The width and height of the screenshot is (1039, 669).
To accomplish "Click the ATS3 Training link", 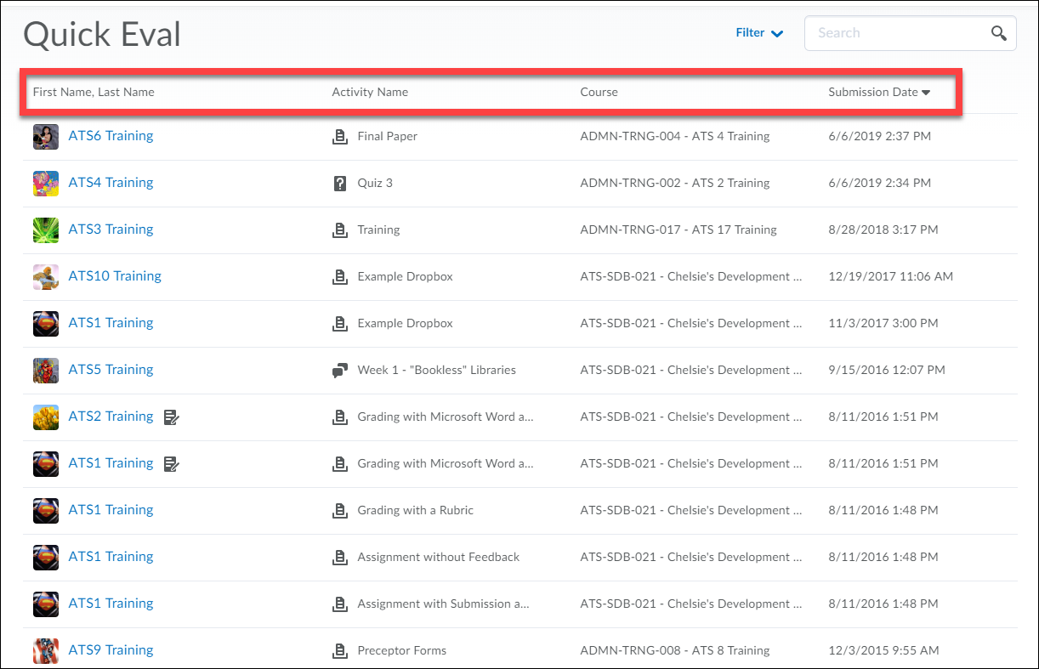I will (111, 229).
